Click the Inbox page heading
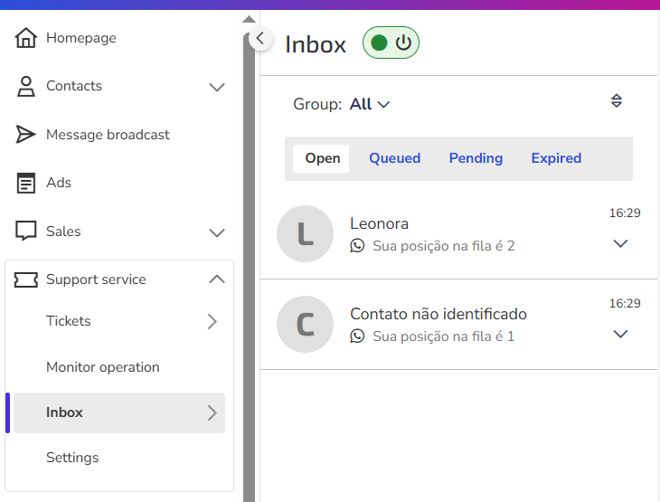 coord(316,44)
